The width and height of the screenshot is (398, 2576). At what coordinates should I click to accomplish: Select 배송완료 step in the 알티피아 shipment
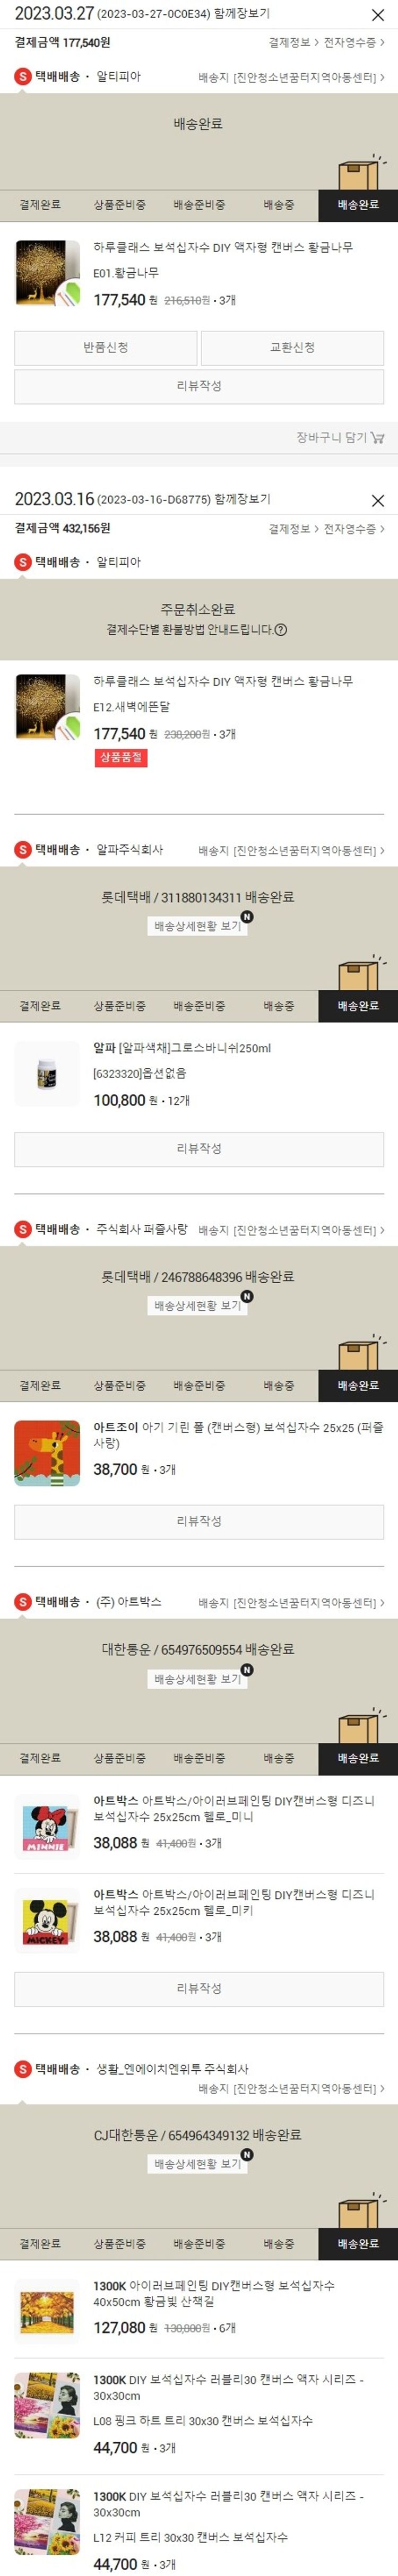tap(358, 205)
